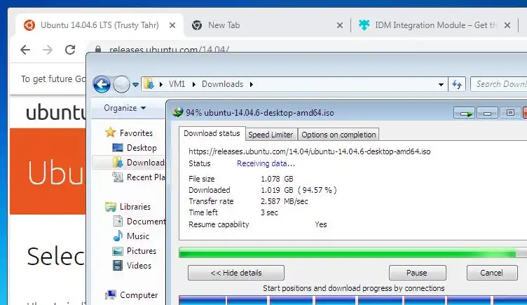Open Recent Places in the navigation pane

[138, 177]
